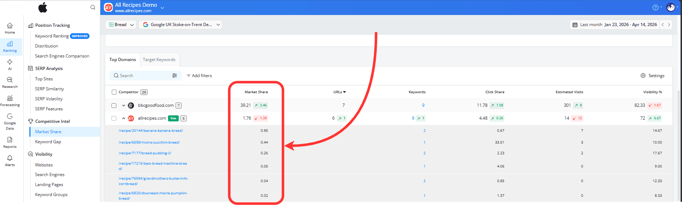Tick the allrecipes.com row checkbox
Image resolution: width=682 pixels, height=205 pixels.
point(114,118)
